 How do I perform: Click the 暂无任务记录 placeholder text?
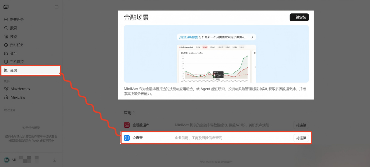point(31,128)
